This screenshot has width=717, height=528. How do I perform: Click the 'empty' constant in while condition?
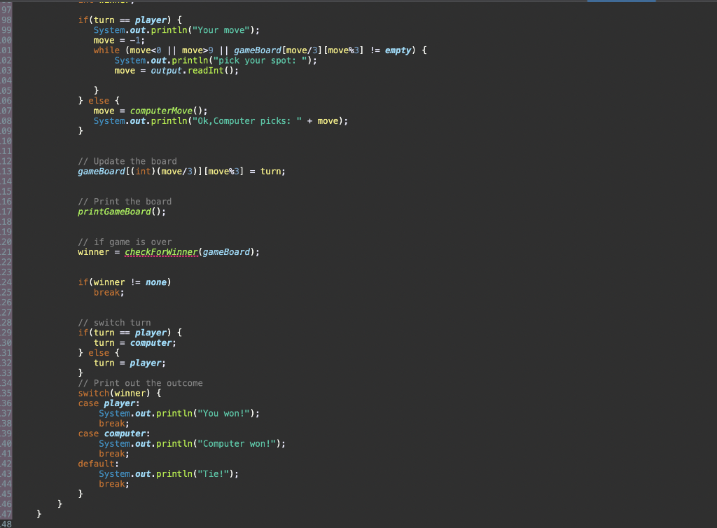tap(398, 50)
